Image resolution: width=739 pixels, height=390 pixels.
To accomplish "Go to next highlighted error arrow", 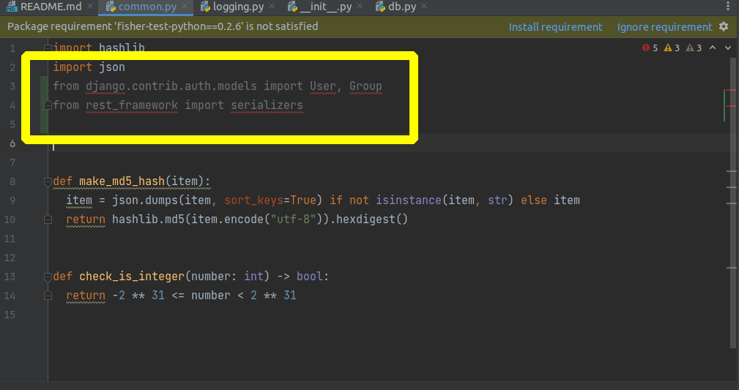I will coord(728,48).
